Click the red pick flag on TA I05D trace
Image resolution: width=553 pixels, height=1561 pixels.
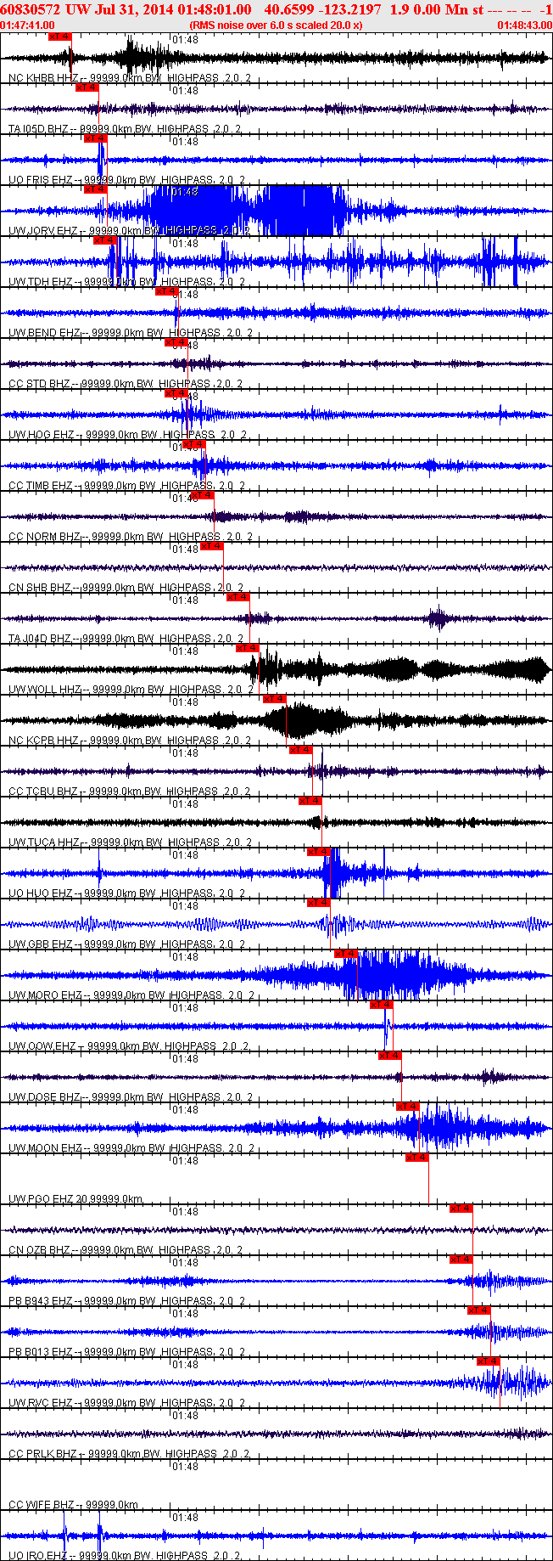click(x=87, y=87)
